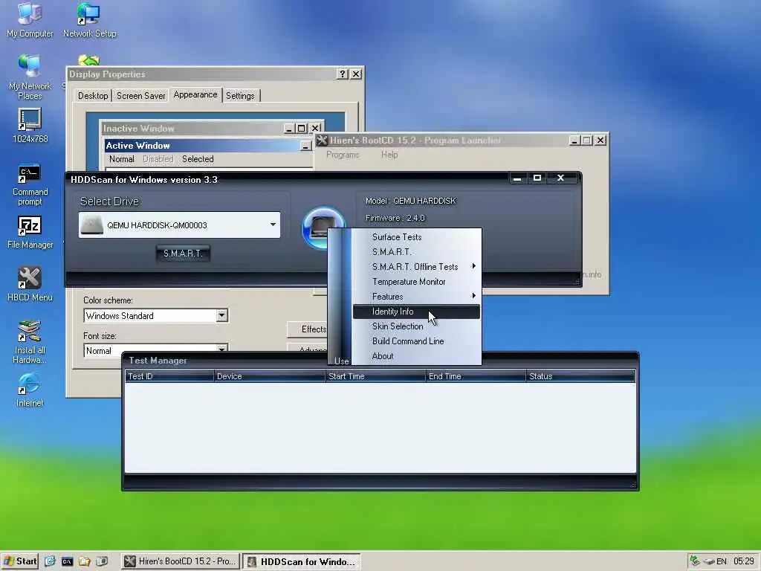Click the 05:29 clock in the tray
The image size is (761, 571).
[743, 561]
